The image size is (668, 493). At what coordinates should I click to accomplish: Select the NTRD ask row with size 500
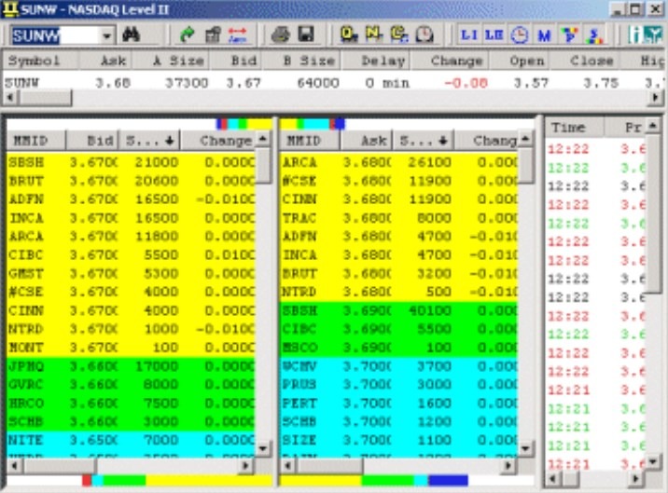pyautogui.click(x=398, y=292)
